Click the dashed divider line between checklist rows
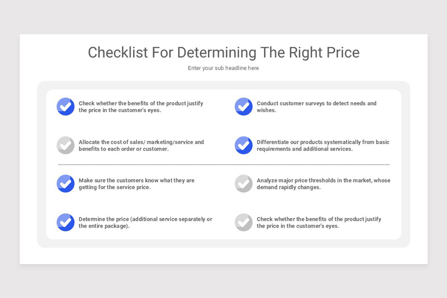The image size is (447, 298). point(224,165)
